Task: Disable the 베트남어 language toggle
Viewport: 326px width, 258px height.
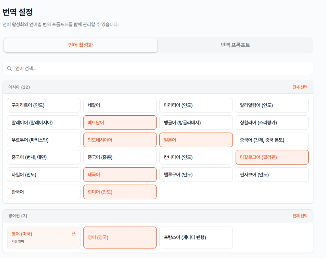Action: [x=120, y=123]
